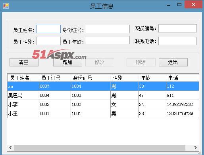Maximize the 员工信息 window

(x=179, y=5)
